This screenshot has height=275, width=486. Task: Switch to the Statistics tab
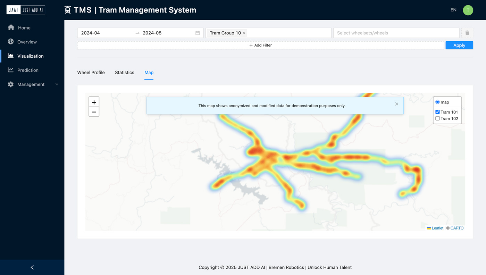click(x=125, y=73)
